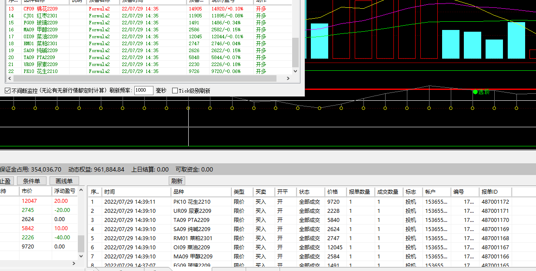Click the 帐户 column header

(x=437, y=192)
